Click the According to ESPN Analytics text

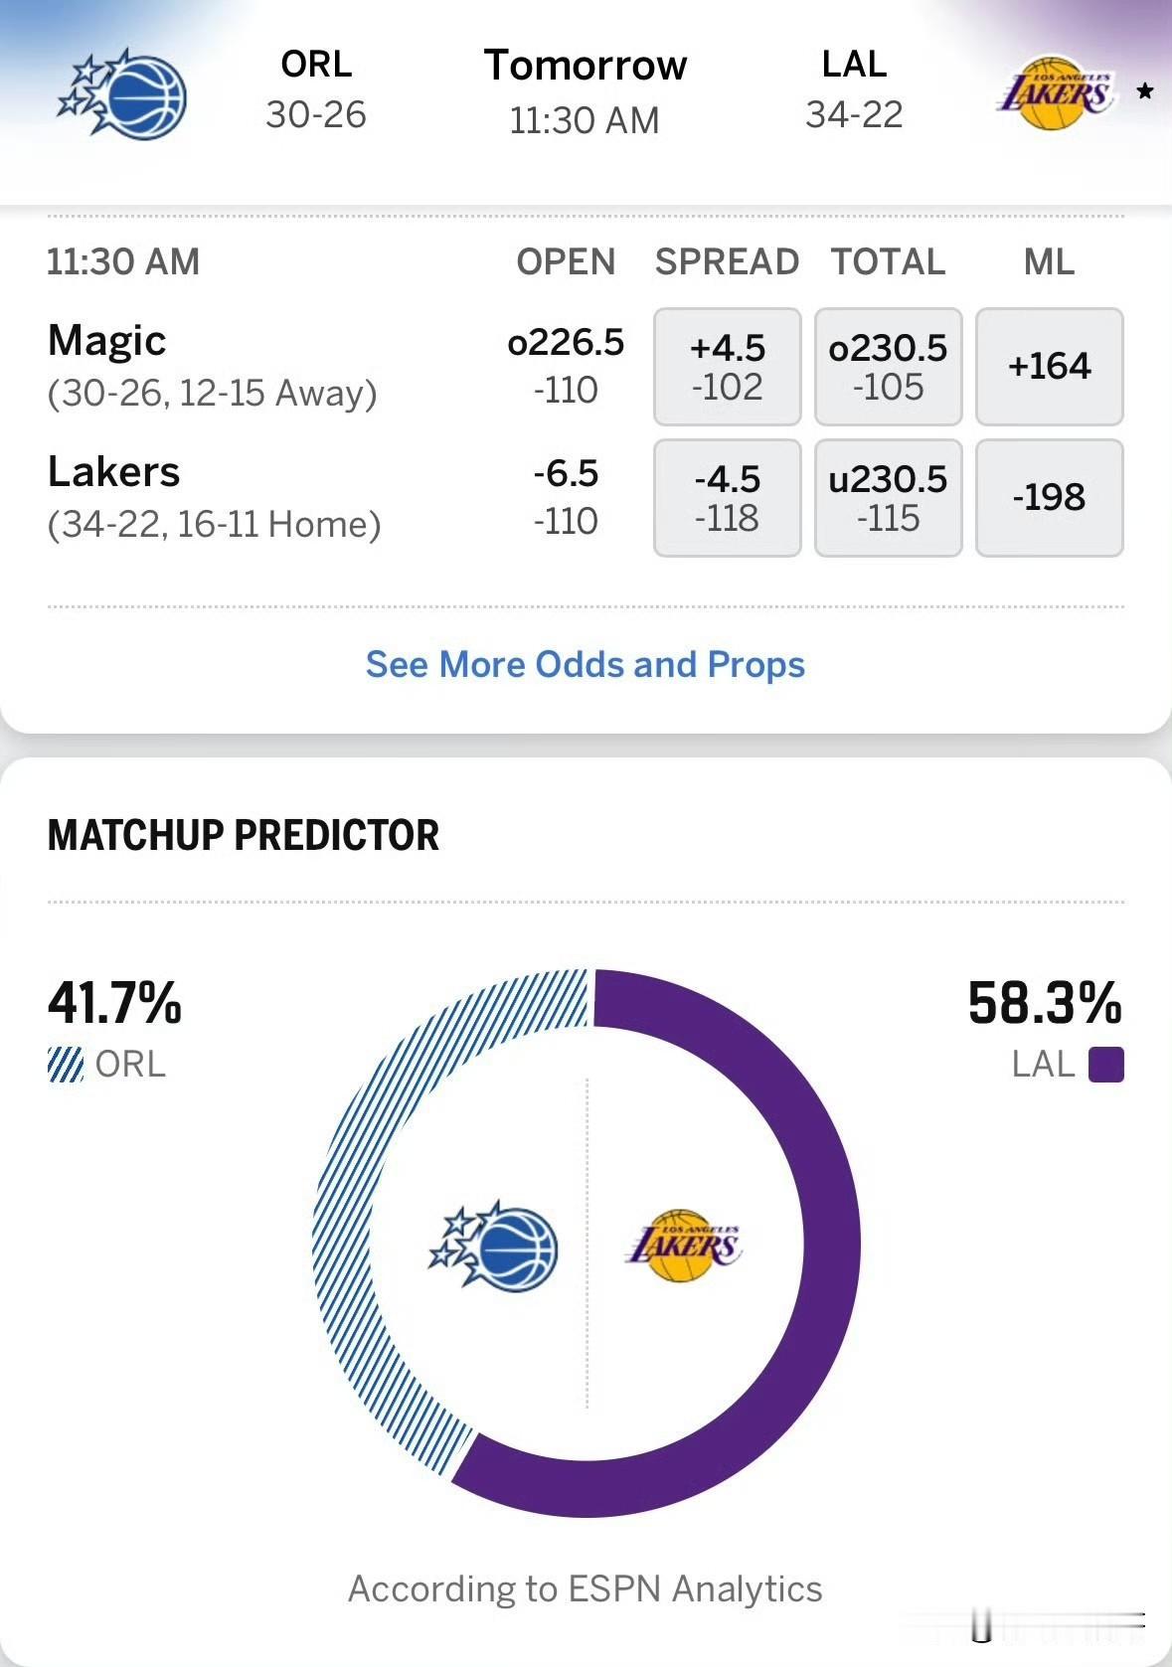coord(585,1588)
